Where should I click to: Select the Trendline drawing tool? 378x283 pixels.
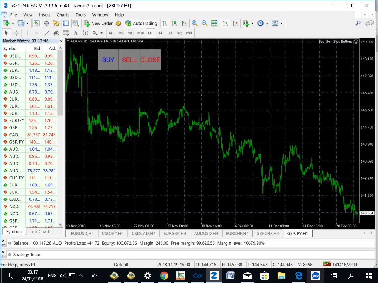coord(47,33)
